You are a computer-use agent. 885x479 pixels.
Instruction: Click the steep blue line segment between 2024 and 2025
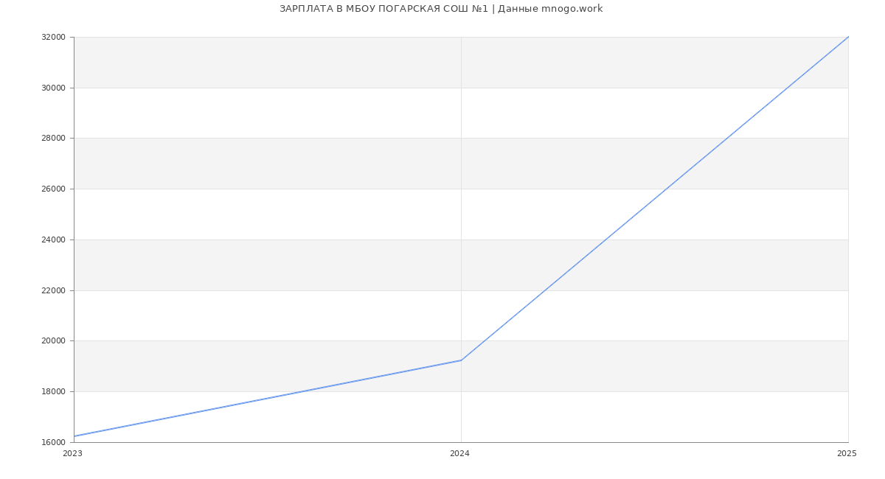pos(655,198)
